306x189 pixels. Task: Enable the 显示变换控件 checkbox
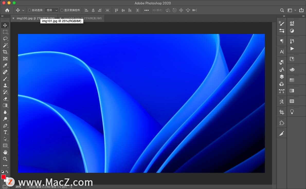pos(62,10)
